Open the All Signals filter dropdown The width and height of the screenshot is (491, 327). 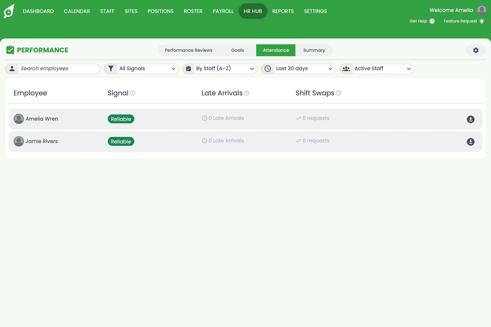click(141, 69)
